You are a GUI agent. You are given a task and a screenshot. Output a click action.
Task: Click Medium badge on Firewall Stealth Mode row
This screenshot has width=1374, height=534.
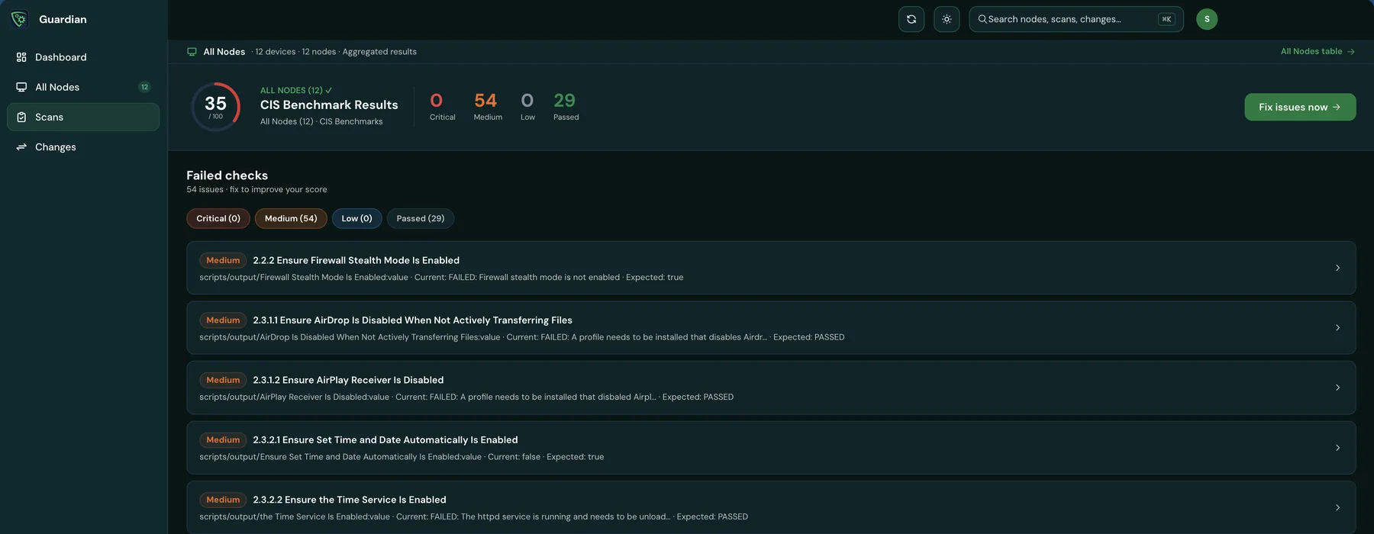[x=223, y=260]
